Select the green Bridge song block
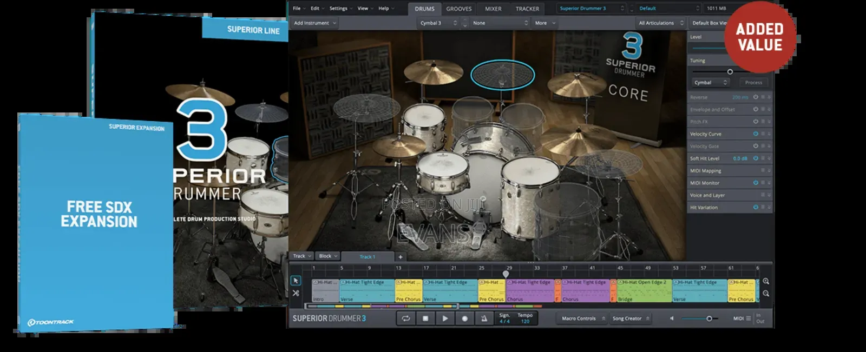This screenshot has height=352, width=866. coord(644,290)
